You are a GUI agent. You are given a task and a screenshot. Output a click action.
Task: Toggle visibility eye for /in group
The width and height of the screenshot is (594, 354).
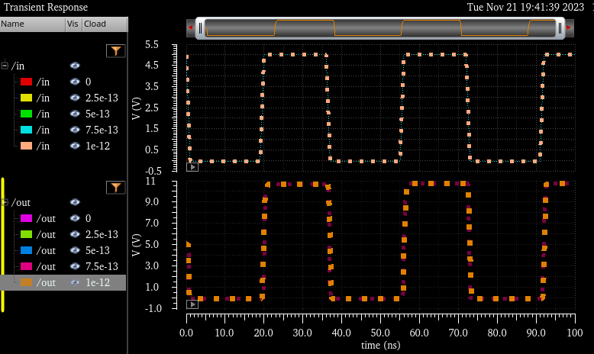tap(75, 66)
